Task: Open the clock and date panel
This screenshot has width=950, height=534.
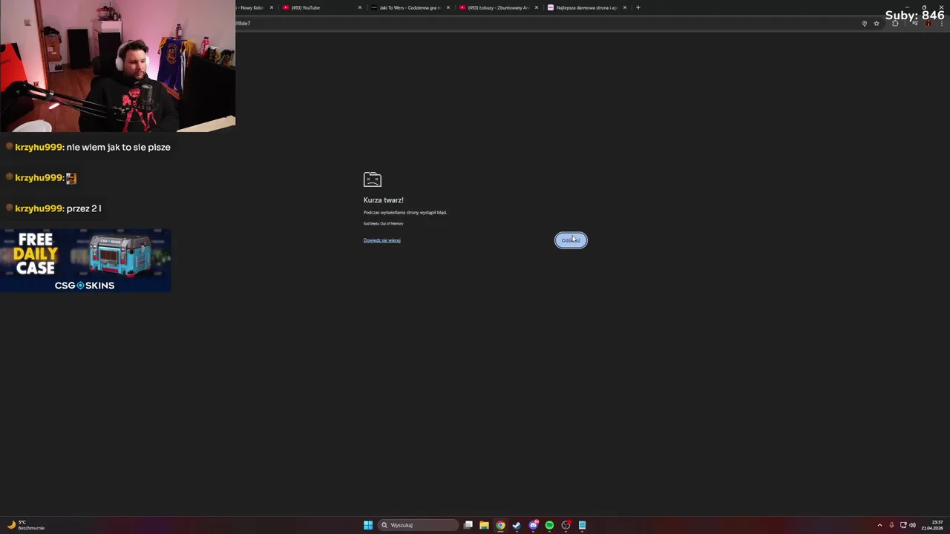Action: pos(932,525)
